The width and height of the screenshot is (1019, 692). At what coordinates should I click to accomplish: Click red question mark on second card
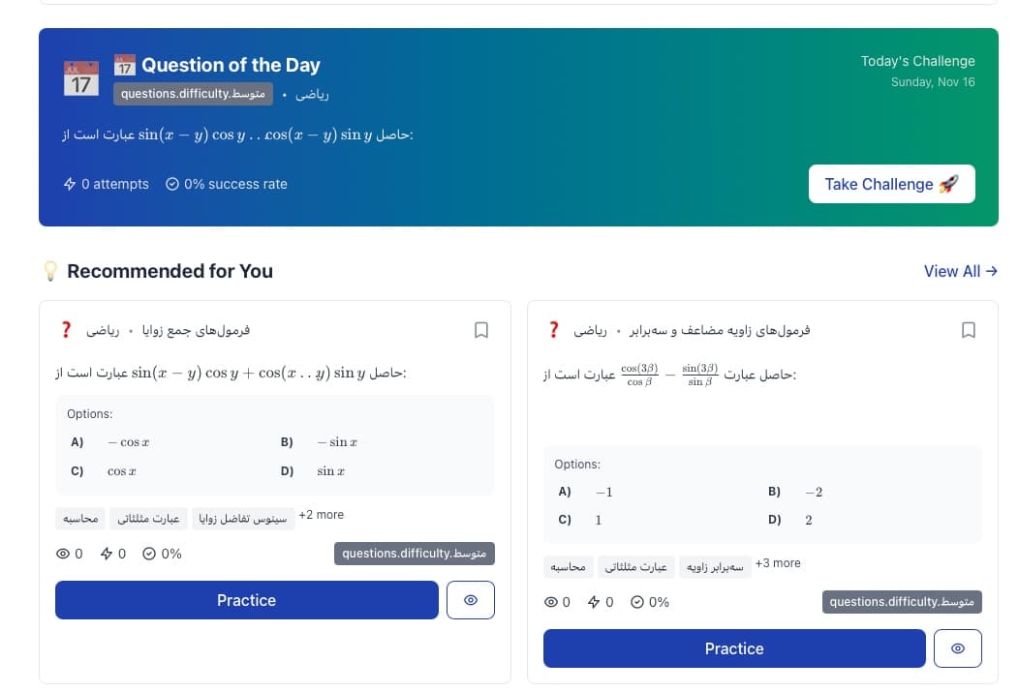(554, 330)
